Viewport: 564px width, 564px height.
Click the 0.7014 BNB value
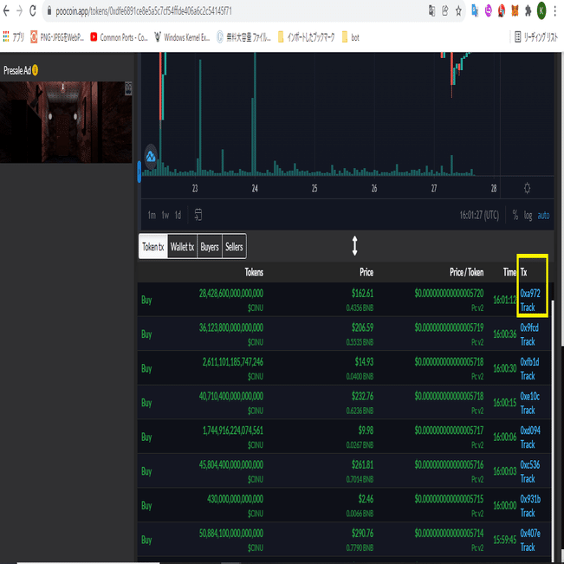(360, 479)
